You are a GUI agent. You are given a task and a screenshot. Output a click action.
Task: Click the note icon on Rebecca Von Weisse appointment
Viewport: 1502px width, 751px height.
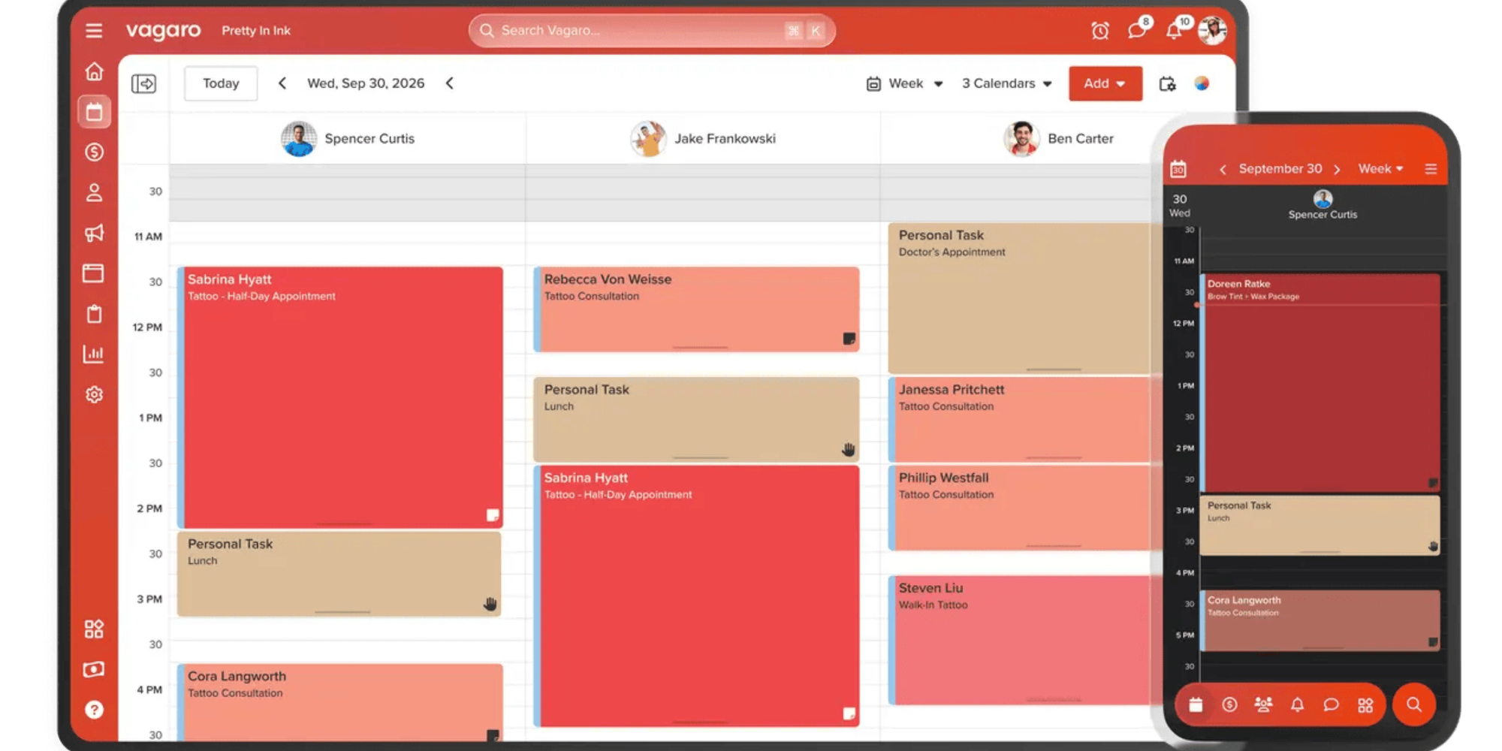pyautogui.click(x=849, y=339)
